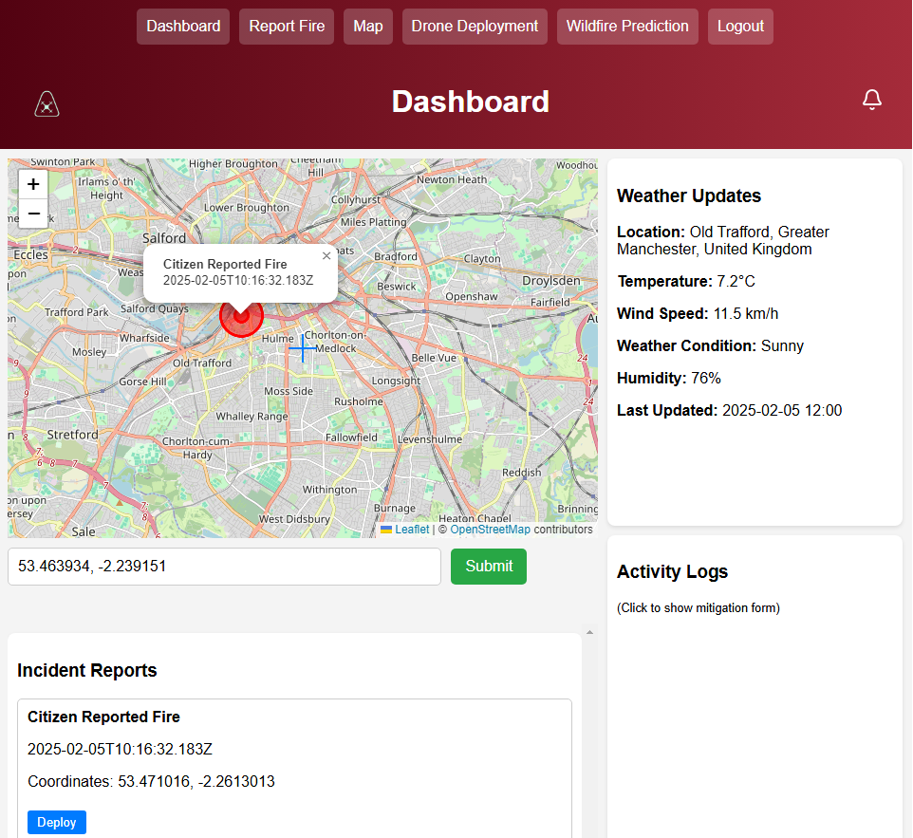The image size is (913, 838).
Task: Zoom in the map with plus button
Action: pos(33,184)
